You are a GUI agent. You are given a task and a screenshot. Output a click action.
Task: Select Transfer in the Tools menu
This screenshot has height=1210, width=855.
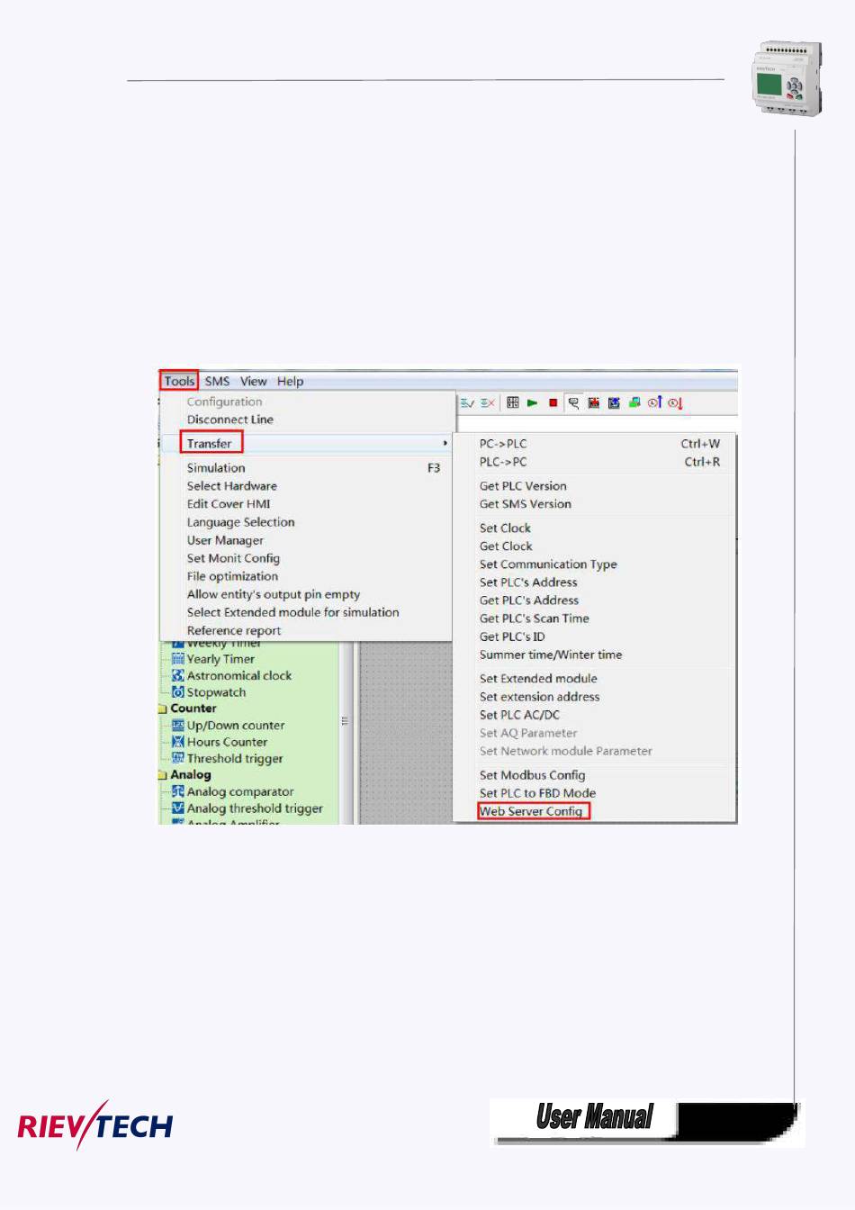coord(210,444)
